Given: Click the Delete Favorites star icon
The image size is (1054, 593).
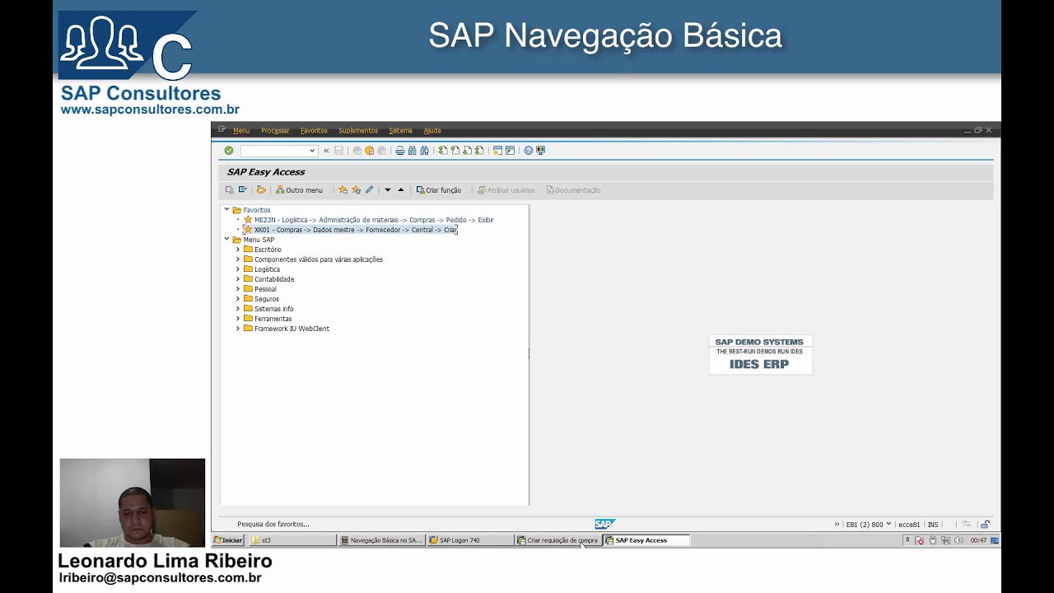Looking at the screenshot, I should (357, 190).
